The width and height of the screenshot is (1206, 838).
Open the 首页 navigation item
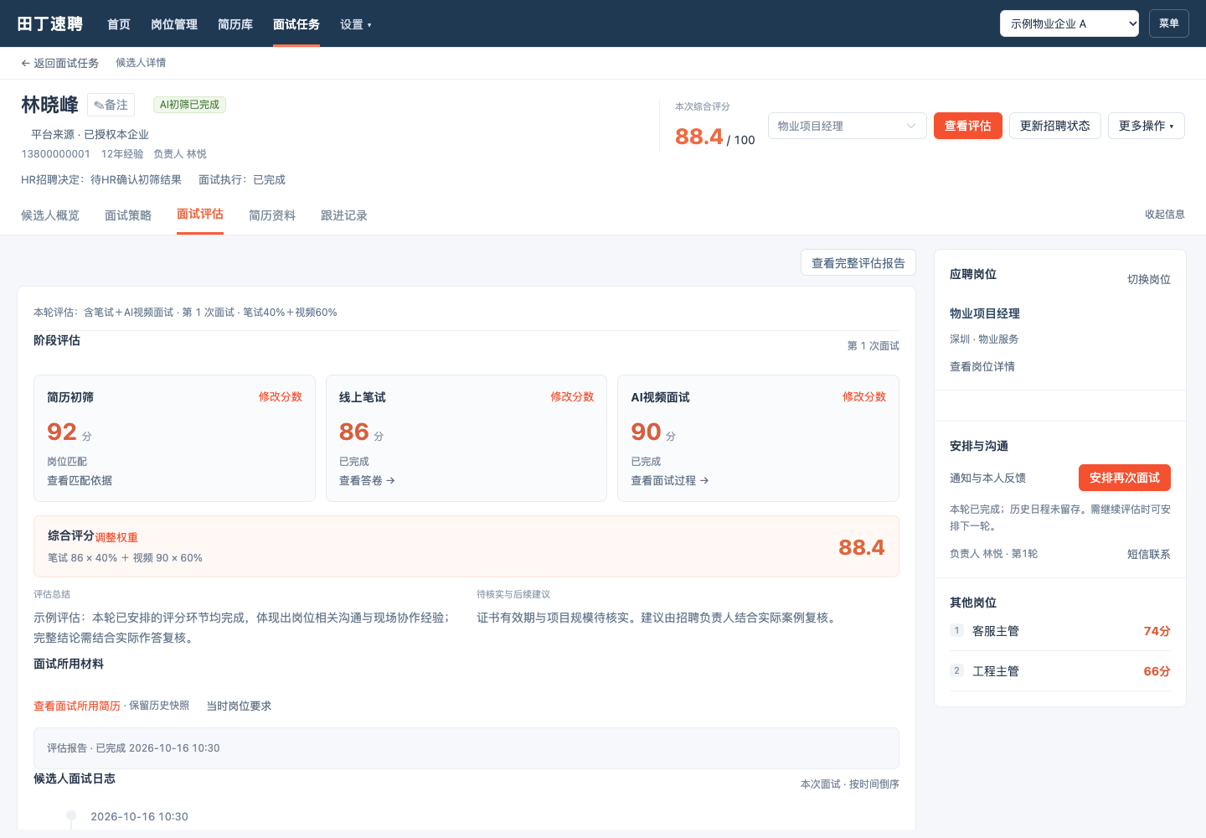tap(119, 24)
